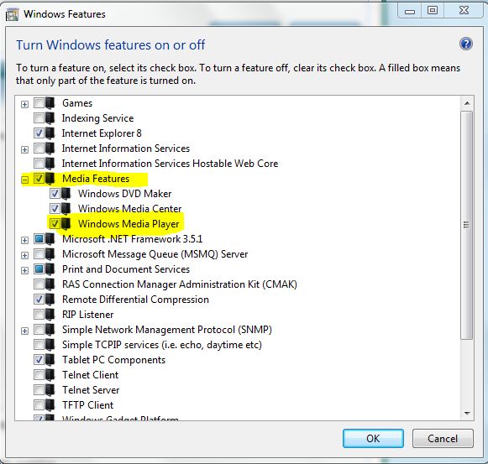Click the Windows Features title bar icon
Screen dimensions: 488x464
[12, 14]
